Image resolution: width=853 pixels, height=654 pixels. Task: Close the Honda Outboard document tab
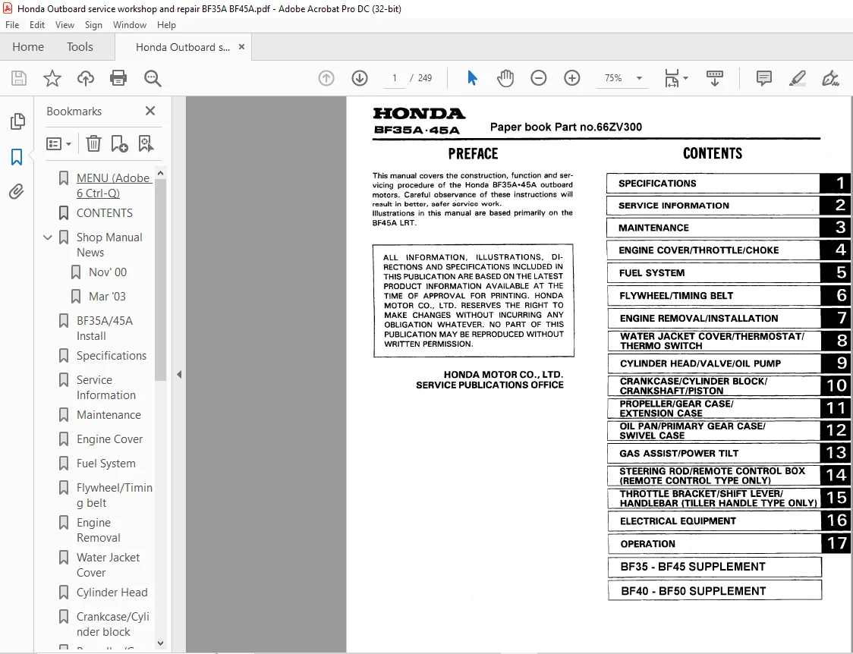241,47
